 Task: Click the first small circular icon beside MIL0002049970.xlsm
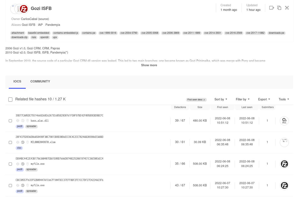click(x=18, y=142)
